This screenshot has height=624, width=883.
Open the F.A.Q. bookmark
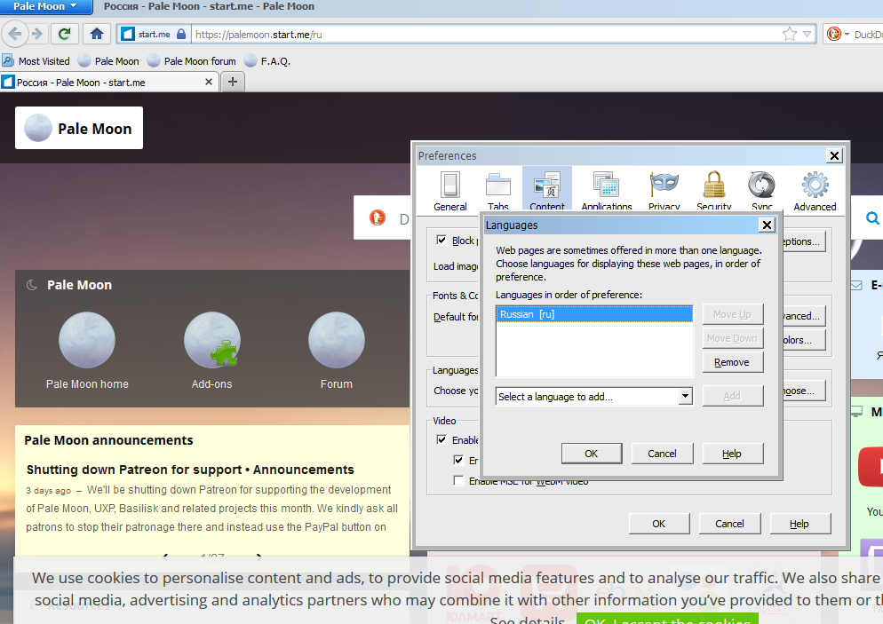[267, 60]
